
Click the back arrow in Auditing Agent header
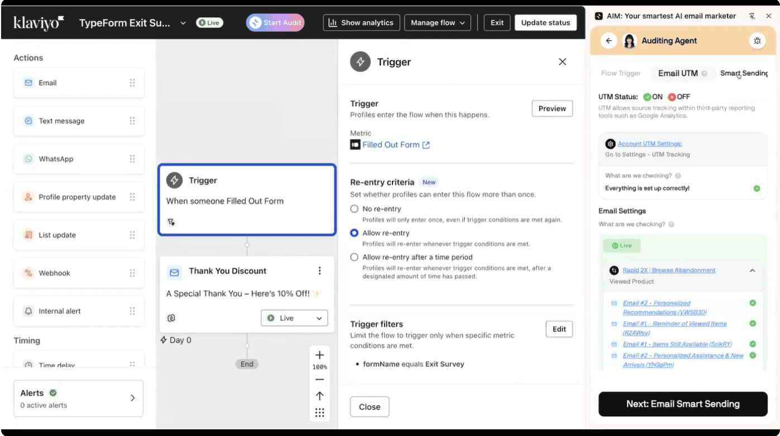609,41
